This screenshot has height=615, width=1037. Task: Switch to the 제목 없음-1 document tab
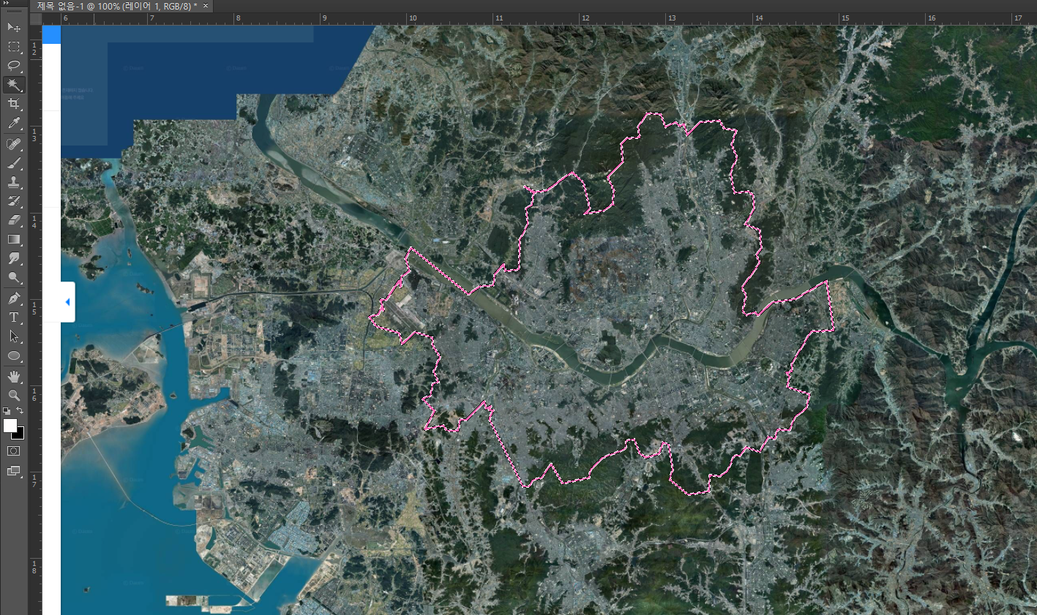point(116,6)
